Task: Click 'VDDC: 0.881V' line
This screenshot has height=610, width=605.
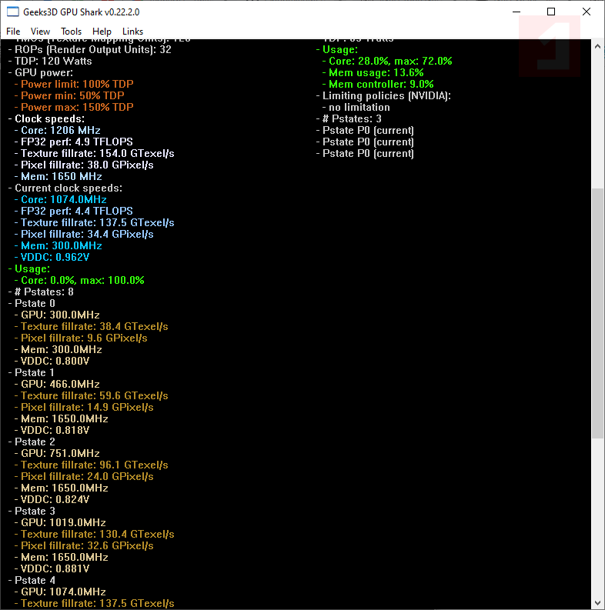Action: pos(52,568)
